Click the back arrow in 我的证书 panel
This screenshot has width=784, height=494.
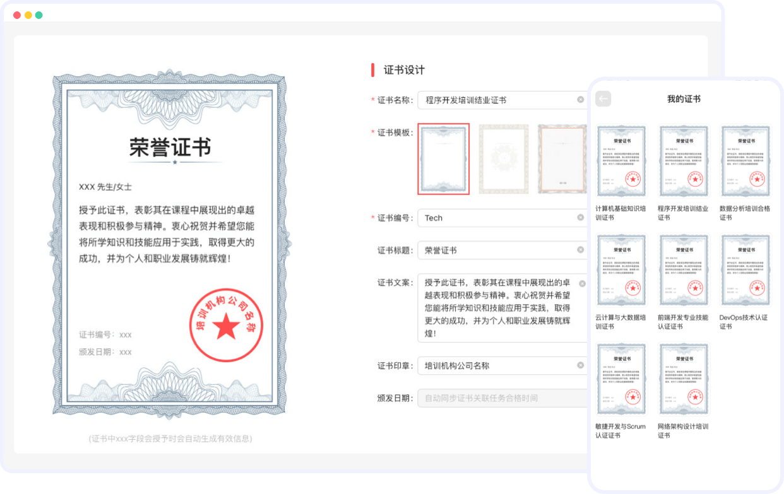point(603,99)
